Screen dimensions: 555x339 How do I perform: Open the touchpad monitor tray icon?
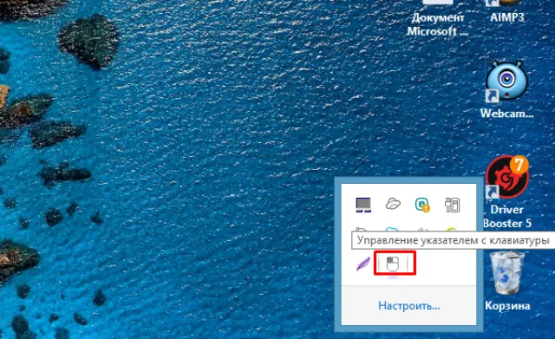click(x=363, y=205)
